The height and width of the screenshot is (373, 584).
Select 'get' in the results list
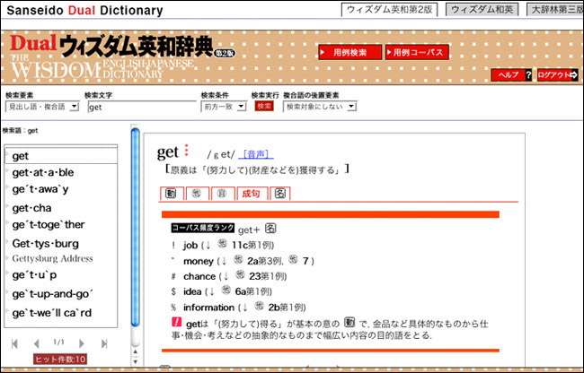pos(61,156)
